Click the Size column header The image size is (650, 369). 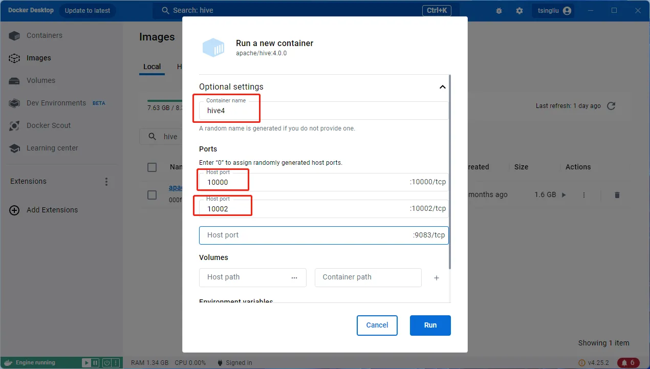coord(521,167)
